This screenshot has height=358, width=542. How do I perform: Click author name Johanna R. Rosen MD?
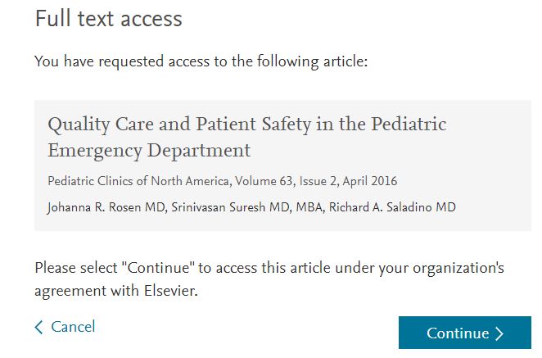106,207
